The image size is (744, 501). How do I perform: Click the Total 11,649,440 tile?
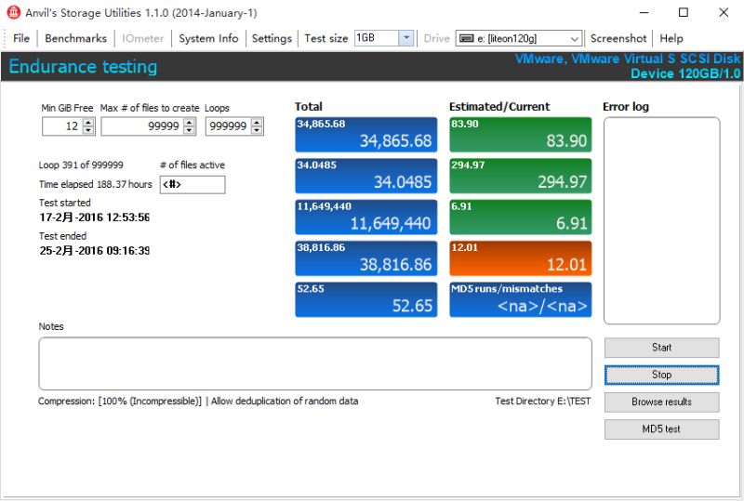click(x=365, y=218)
